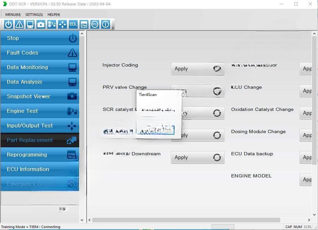Click the monitor icon in the toolbar
The width and height of the screenshot is (318, 230).
point(30,24)
